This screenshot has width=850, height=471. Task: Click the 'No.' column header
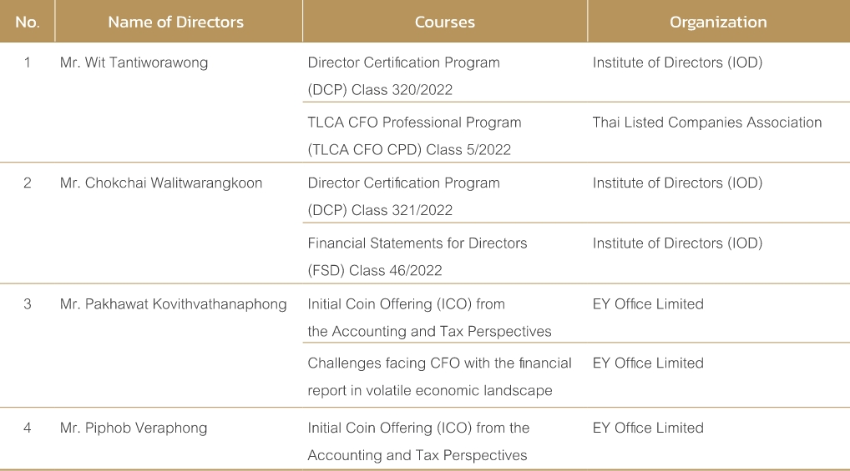pyautogui.click(x=27, y=23)
